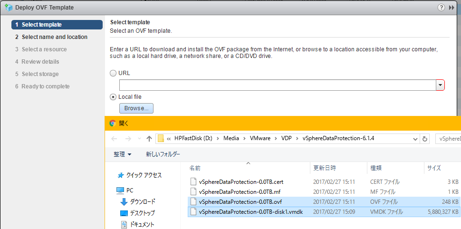This screenshot has height=229, width=461.
Task: Click into the URL input field
Action: pos(278,85)
